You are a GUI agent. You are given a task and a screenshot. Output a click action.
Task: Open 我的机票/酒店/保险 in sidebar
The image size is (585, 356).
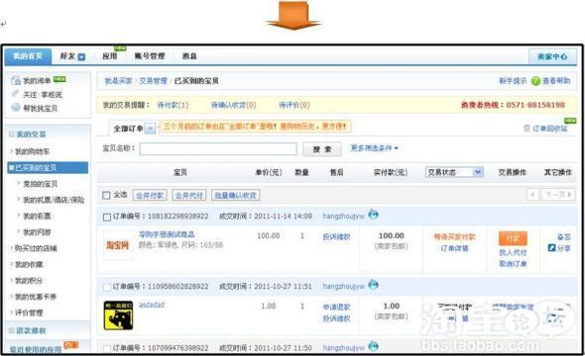(x=54, y=200)
